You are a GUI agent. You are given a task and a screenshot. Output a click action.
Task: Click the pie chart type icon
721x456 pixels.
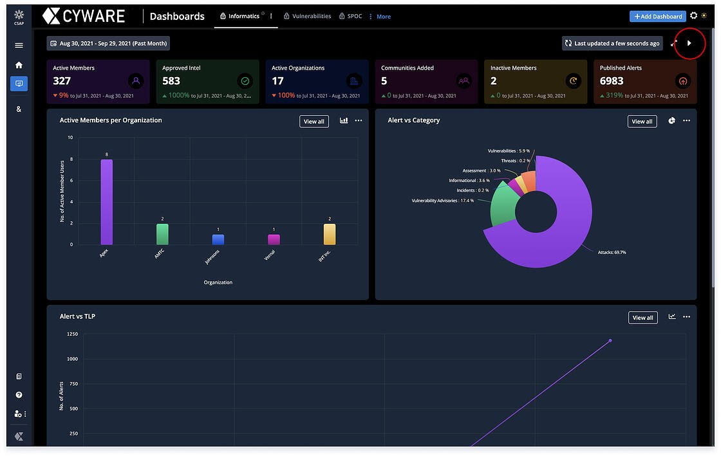(x=671, y=120)
